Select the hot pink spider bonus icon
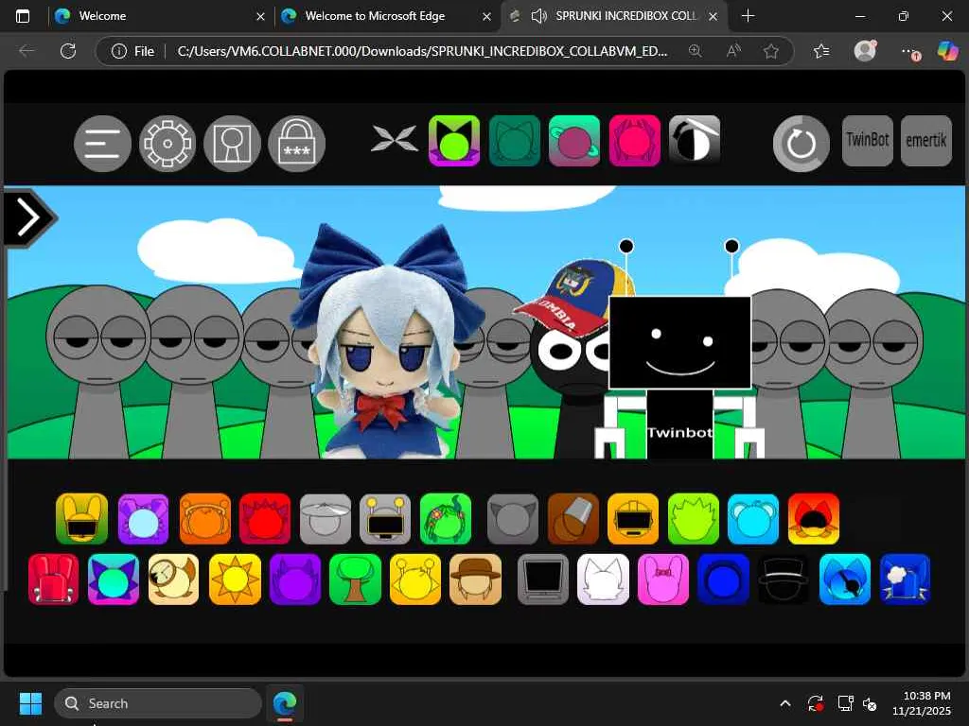This screenshot has width=969, height=726. click(635, 141)
